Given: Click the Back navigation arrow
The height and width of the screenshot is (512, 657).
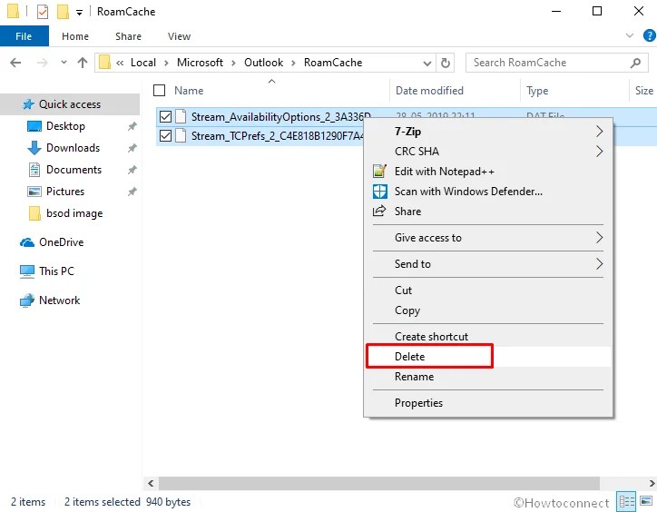Looking at the screenshot, I should click(15, 63).
